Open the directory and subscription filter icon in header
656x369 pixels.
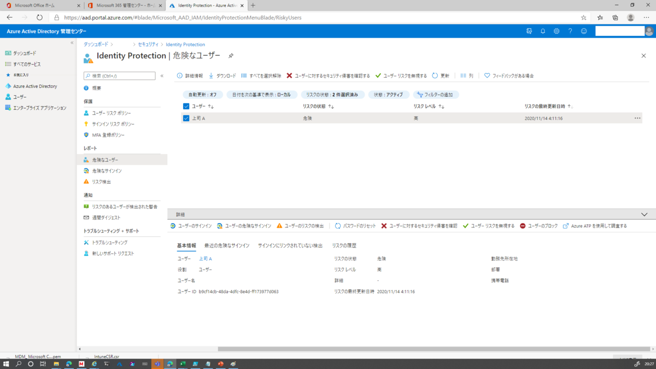pos(529,31)
